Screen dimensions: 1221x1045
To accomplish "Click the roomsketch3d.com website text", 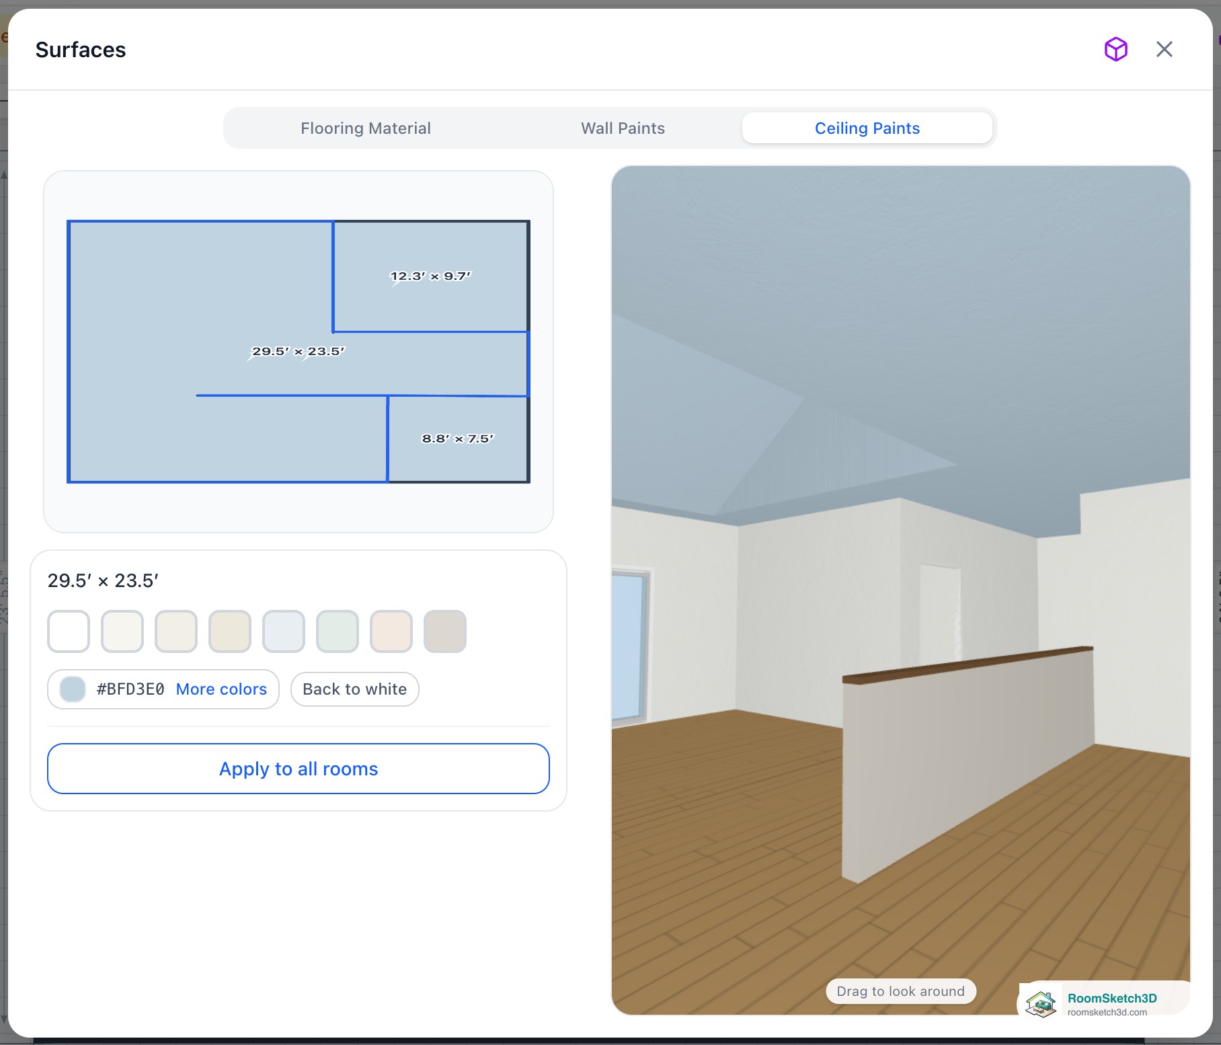I will 1107,1012.
